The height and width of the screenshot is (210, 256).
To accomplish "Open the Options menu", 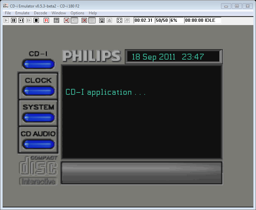I will click(x=77, y=13).
